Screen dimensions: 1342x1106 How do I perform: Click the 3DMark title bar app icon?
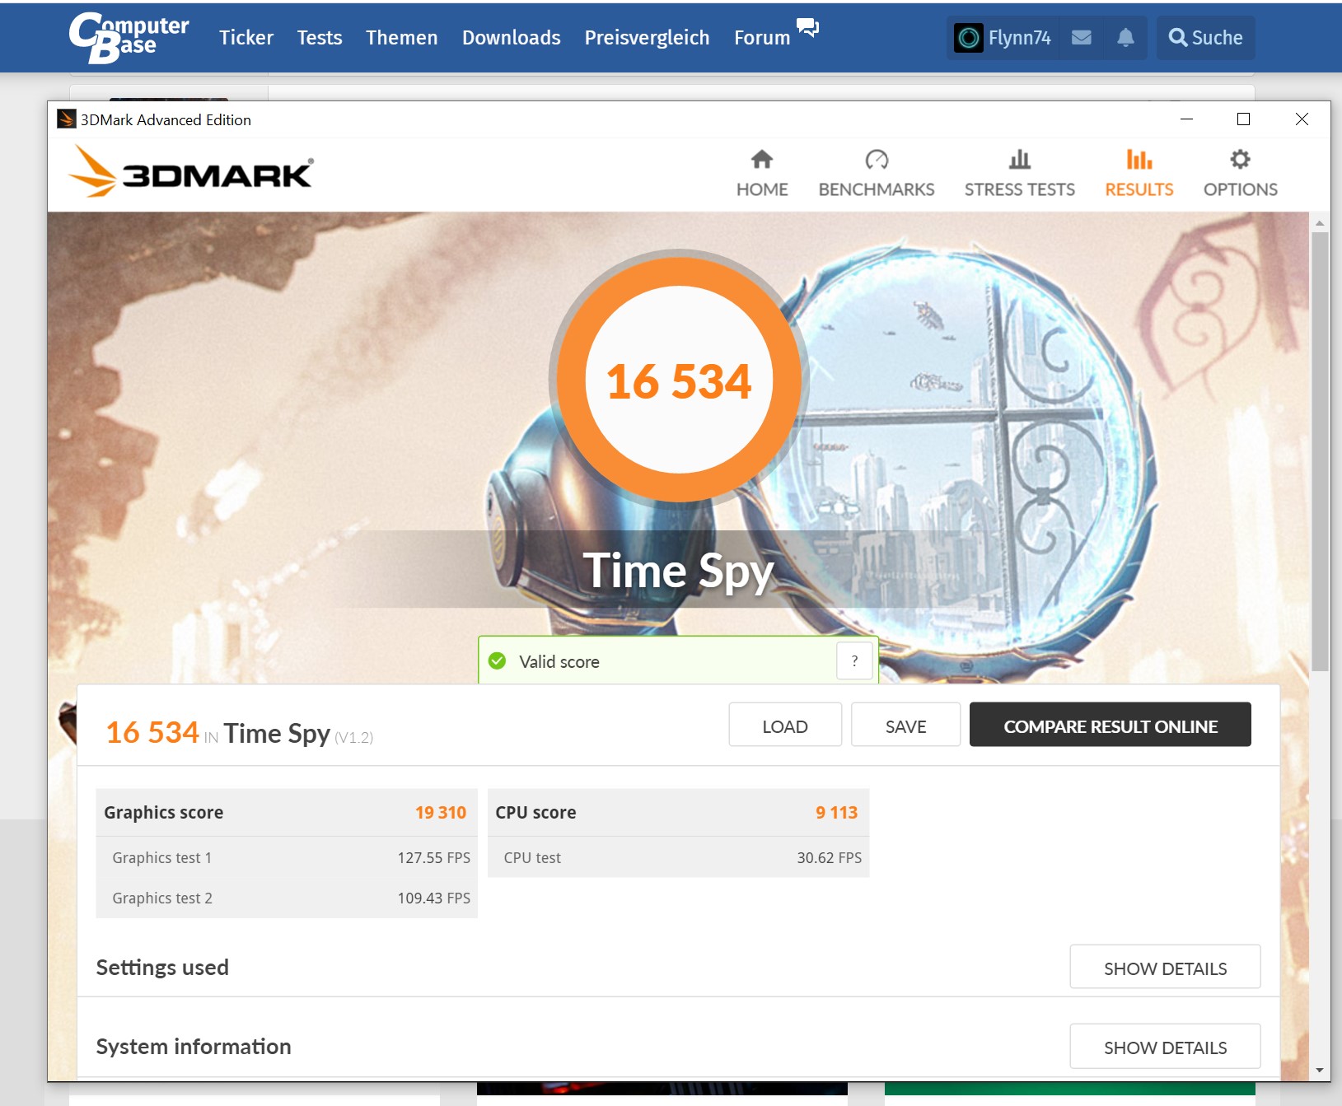[66, 119]
